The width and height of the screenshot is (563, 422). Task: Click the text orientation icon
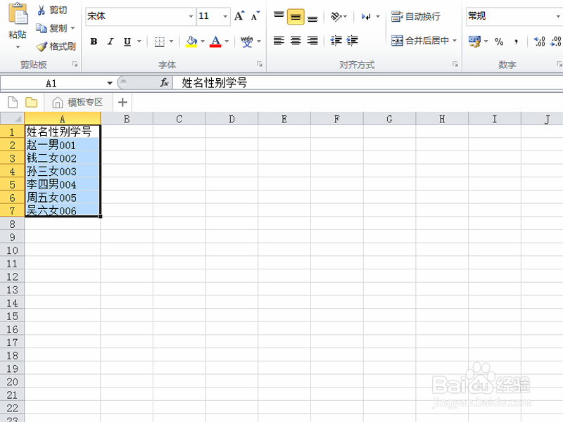tap(336, 16)
